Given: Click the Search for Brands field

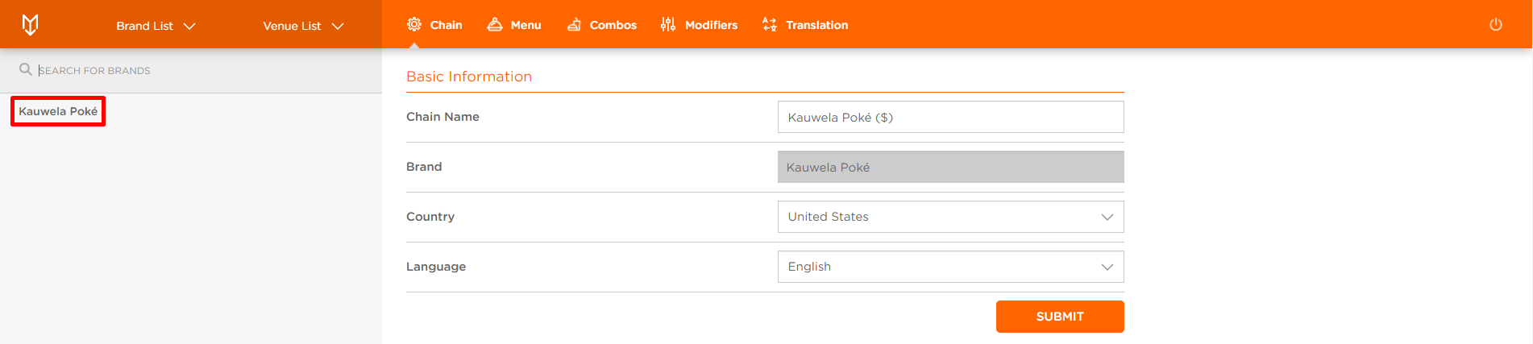Looking at the screenshot, I should pyautogui.click(x=206, y=70).
